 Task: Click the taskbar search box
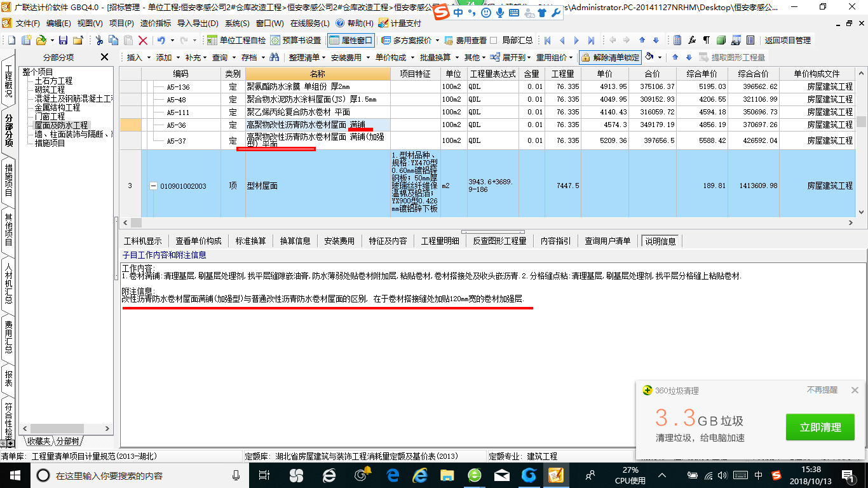(140, 475)
